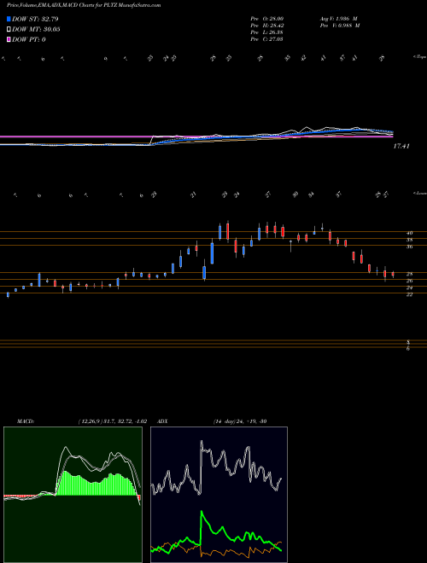Click the '<Tops' label

419,57
